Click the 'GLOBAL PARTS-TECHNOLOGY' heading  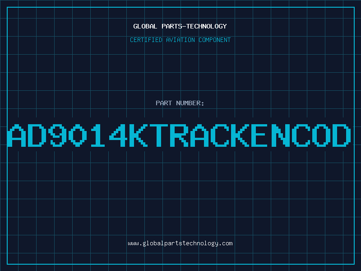click(x=180, y=26)
